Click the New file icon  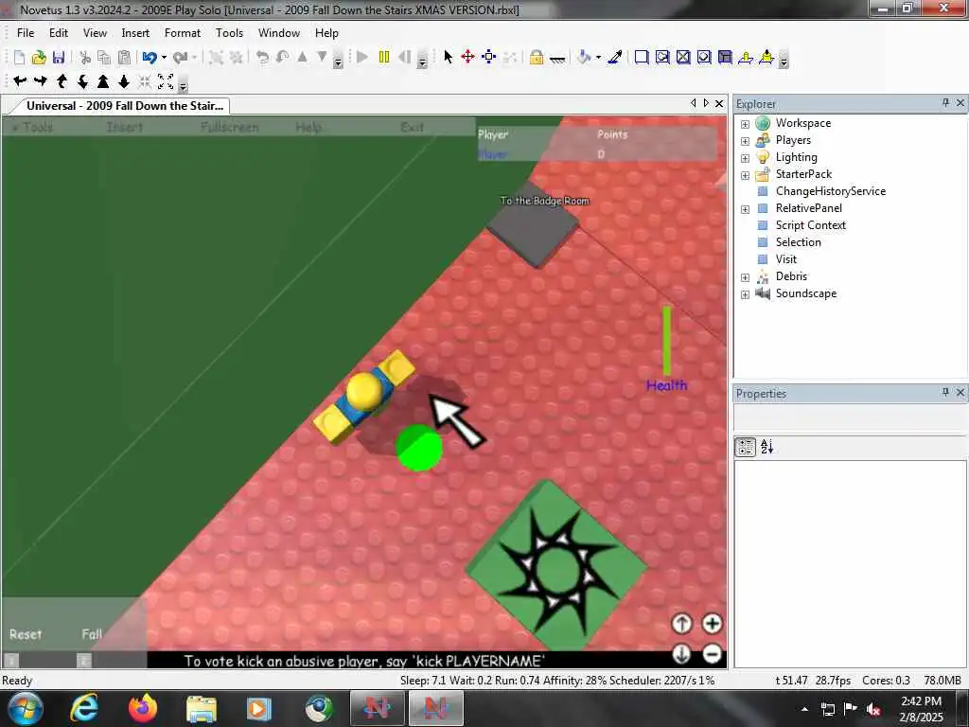click(19, 58)
